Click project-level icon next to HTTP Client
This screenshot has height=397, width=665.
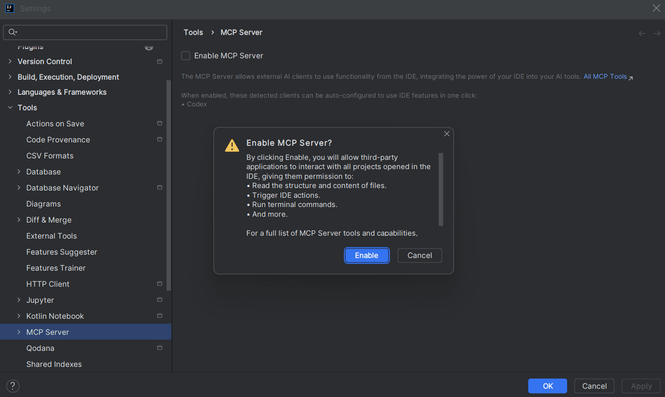(160, 284)
